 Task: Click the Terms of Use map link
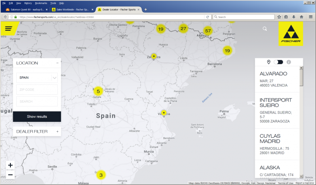(286, 183)
